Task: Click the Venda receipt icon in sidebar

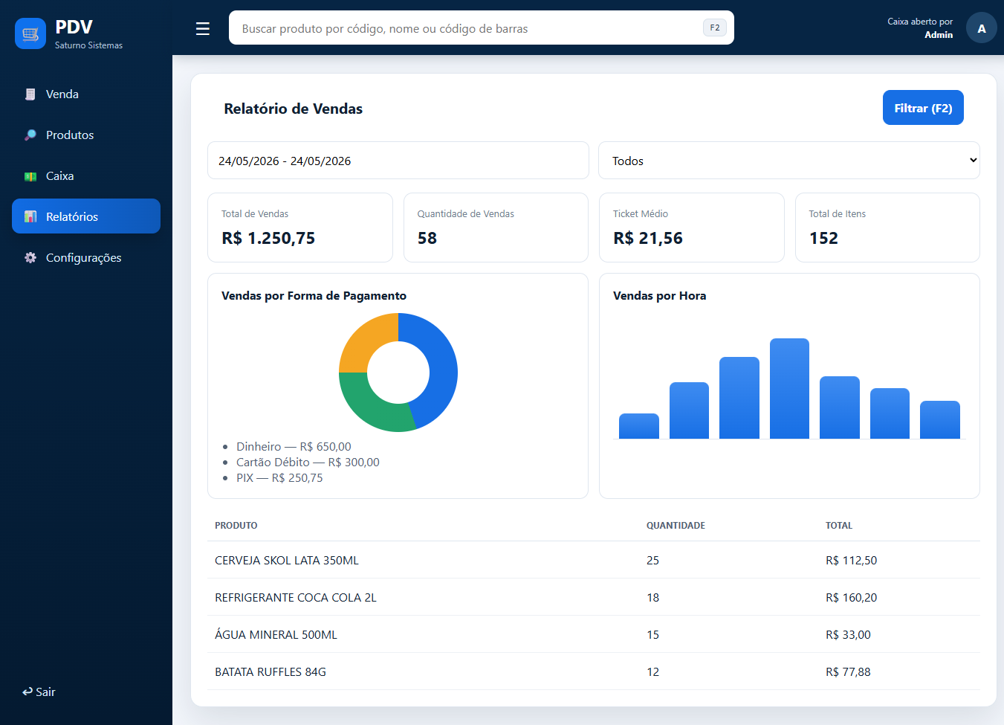Action: tap(30, 94)
